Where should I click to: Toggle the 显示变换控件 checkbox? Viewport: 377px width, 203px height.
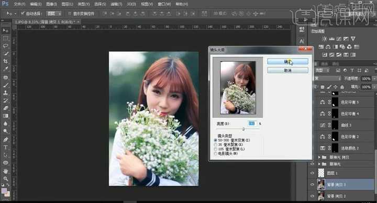(x=70, y=14)
